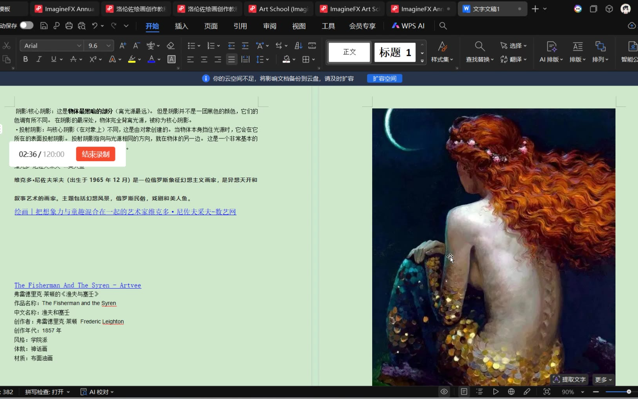Image resolution: width=638 pixels, height=399 pixels.
Task: Switch to the 插入 ribbon tab
Action: (181, 26)
